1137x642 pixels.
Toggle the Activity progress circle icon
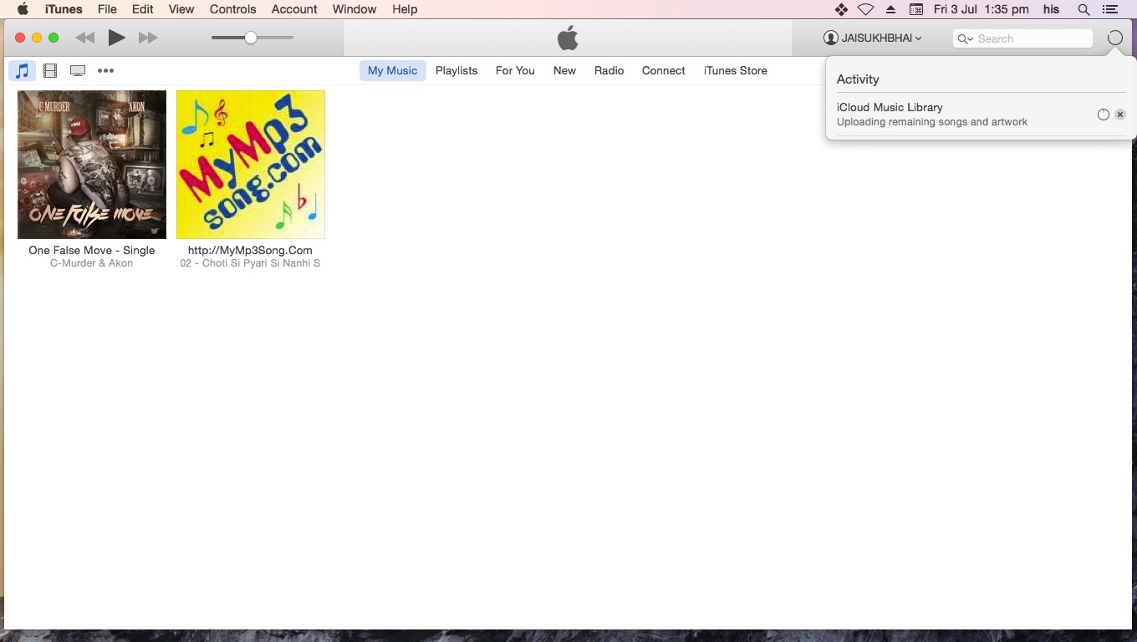point(1114,38)
